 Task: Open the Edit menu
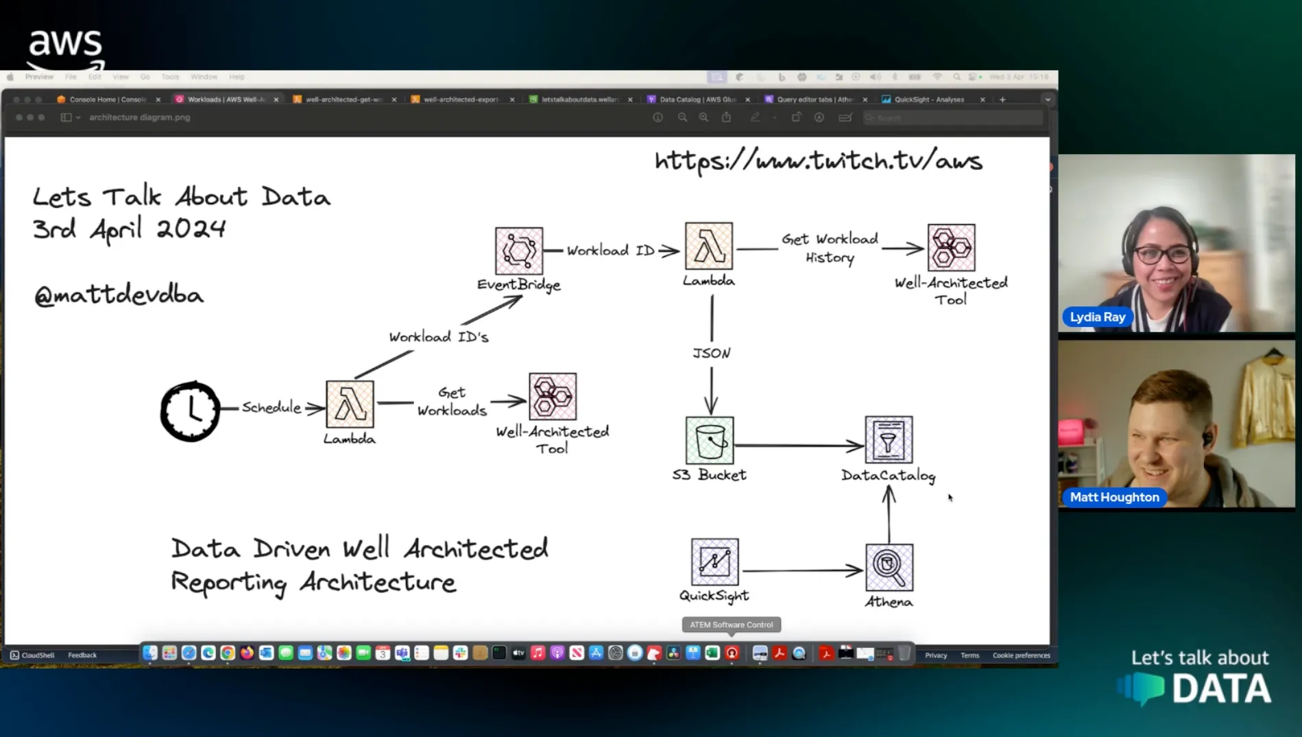point(95,77)
